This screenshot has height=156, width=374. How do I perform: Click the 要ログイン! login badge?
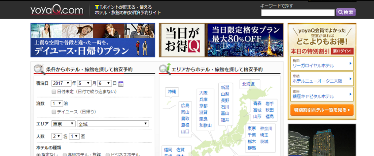(x=342, y=51)
